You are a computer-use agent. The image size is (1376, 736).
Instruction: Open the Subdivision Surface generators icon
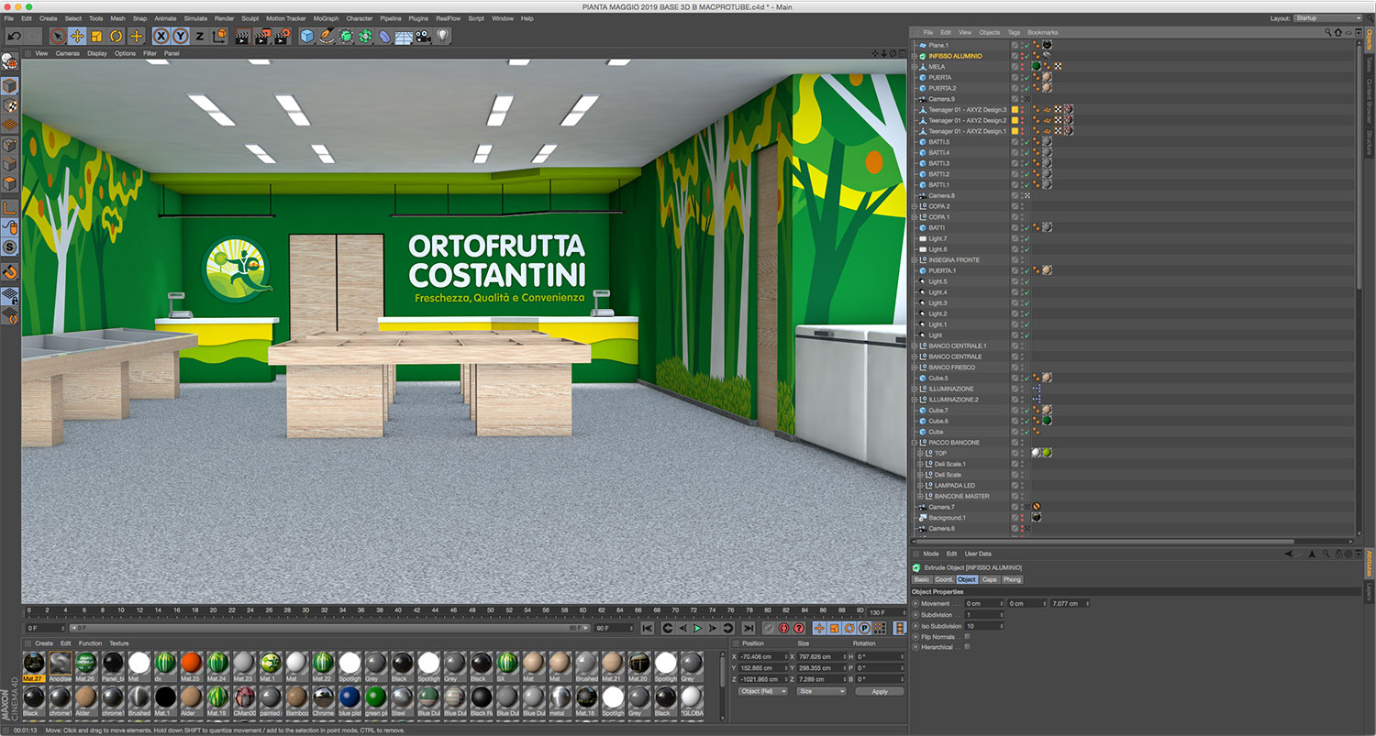[x=346, y=36]
